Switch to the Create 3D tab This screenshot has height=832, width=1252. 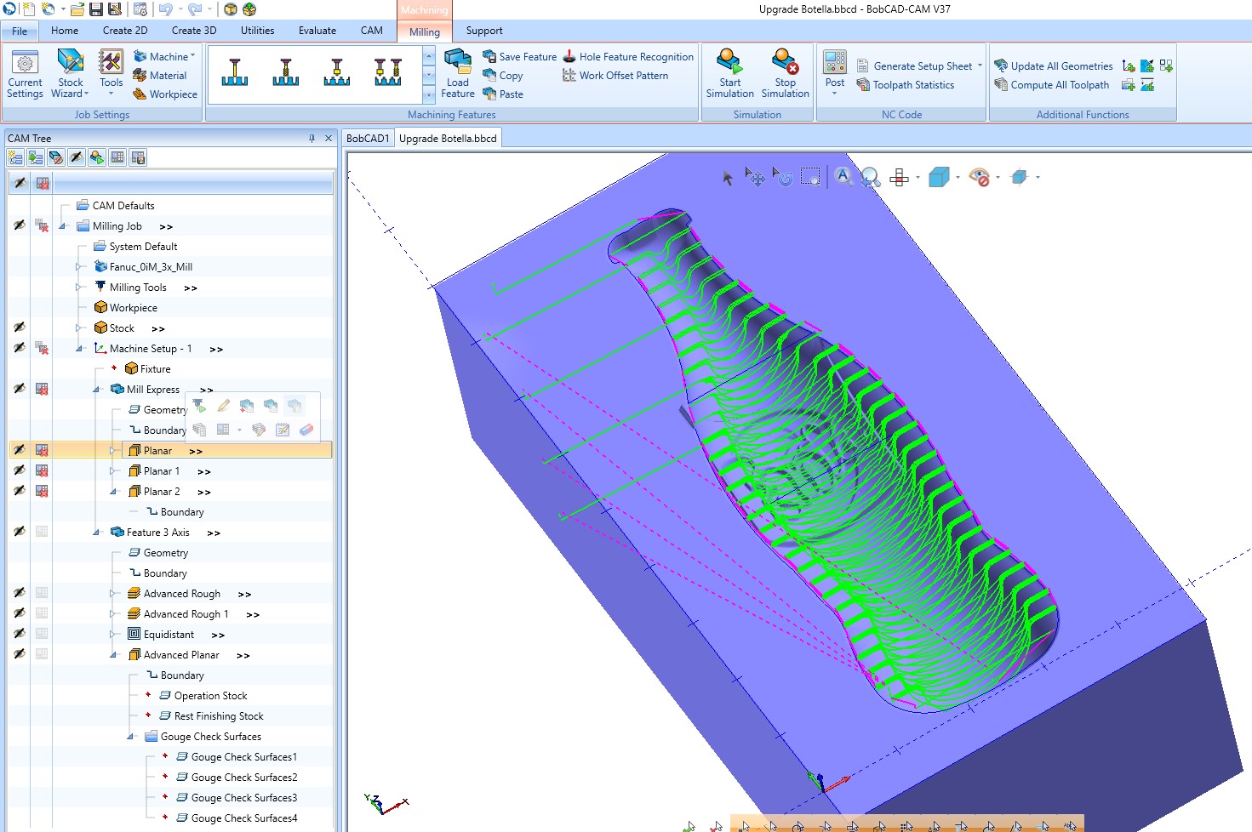[x=194, y=31]
